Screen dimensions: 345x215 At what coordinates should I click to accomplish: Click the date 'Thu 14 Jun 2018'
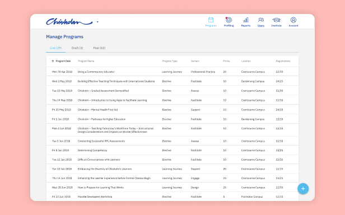[x=62, y=178]
